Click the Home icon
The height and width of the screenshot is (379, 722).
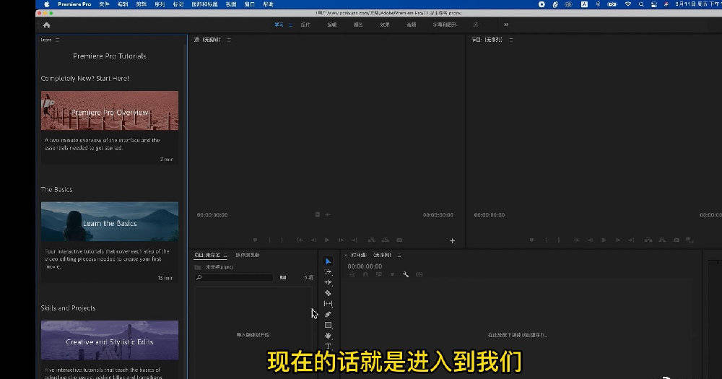click(x=47, y=25)
